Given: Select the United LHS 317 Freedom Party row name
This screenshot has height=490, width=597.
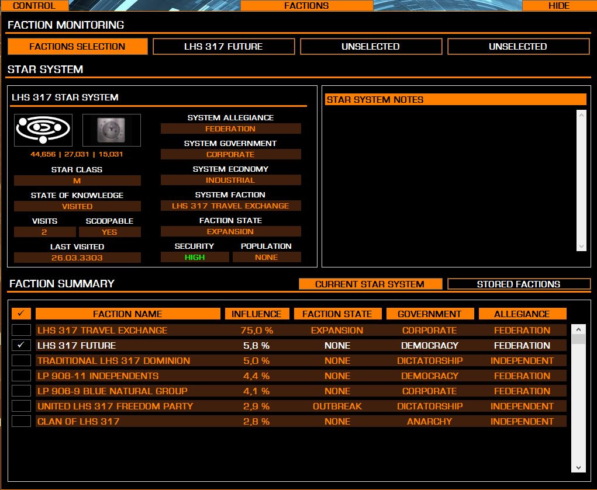Looking at the screenshot, I should (115, 406).
